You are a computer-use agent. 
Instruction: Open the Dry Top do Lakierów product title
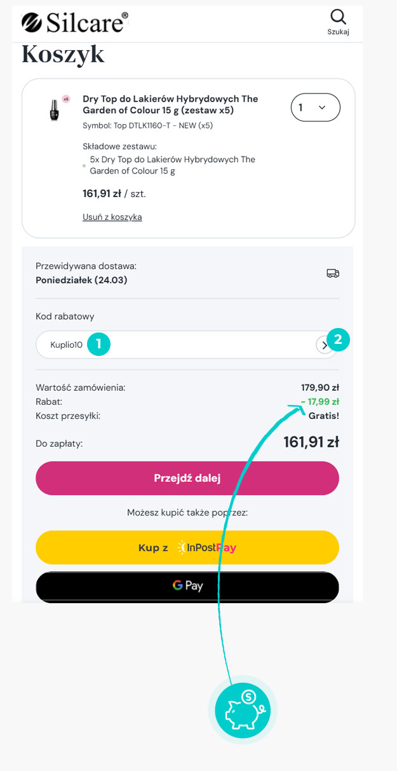(170, 104)
